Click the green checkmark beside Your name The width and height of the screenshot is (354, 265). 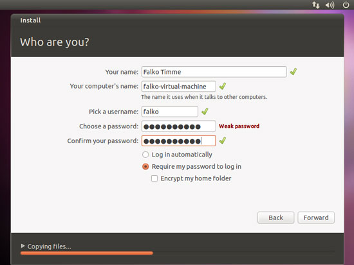tap(293, 72)
